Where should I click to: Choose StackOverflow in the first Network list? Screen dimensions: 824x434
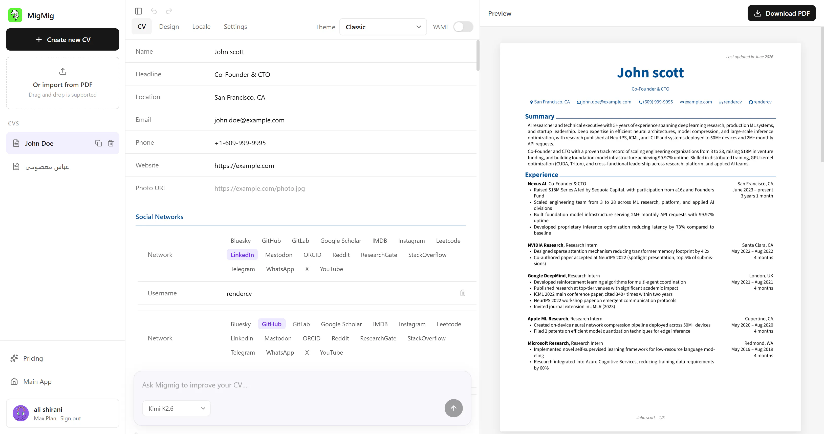pyautogui.click(x=427, y=255)
